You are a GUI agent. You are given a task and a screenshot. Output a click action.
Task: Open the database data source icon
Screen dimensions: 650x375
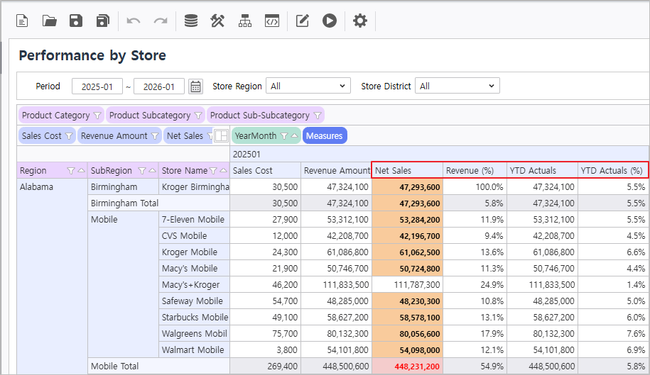[191, 21]
